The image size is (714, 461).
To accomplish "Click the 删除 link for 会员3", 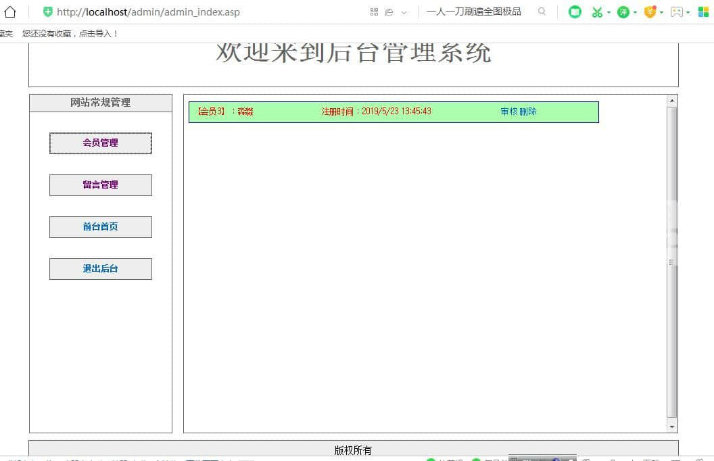I will point(528,112).
